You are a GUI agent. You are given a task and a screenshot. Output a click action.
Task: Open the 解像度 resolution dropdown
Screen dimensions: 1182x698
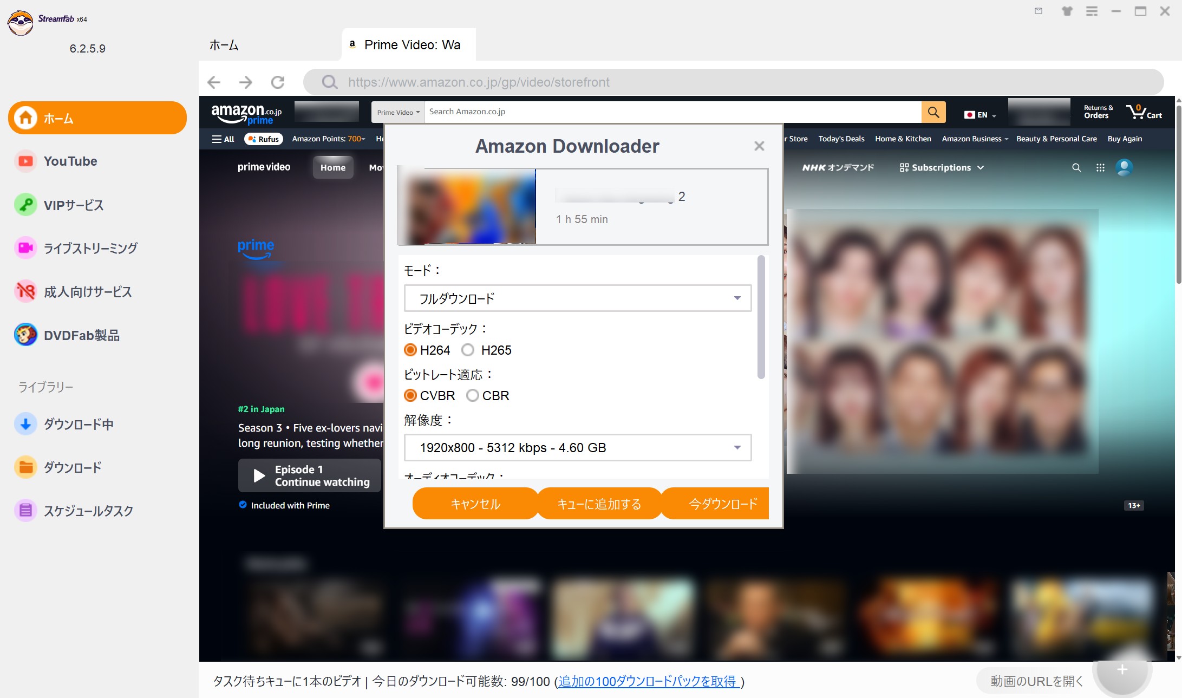[x=577, y=448]
